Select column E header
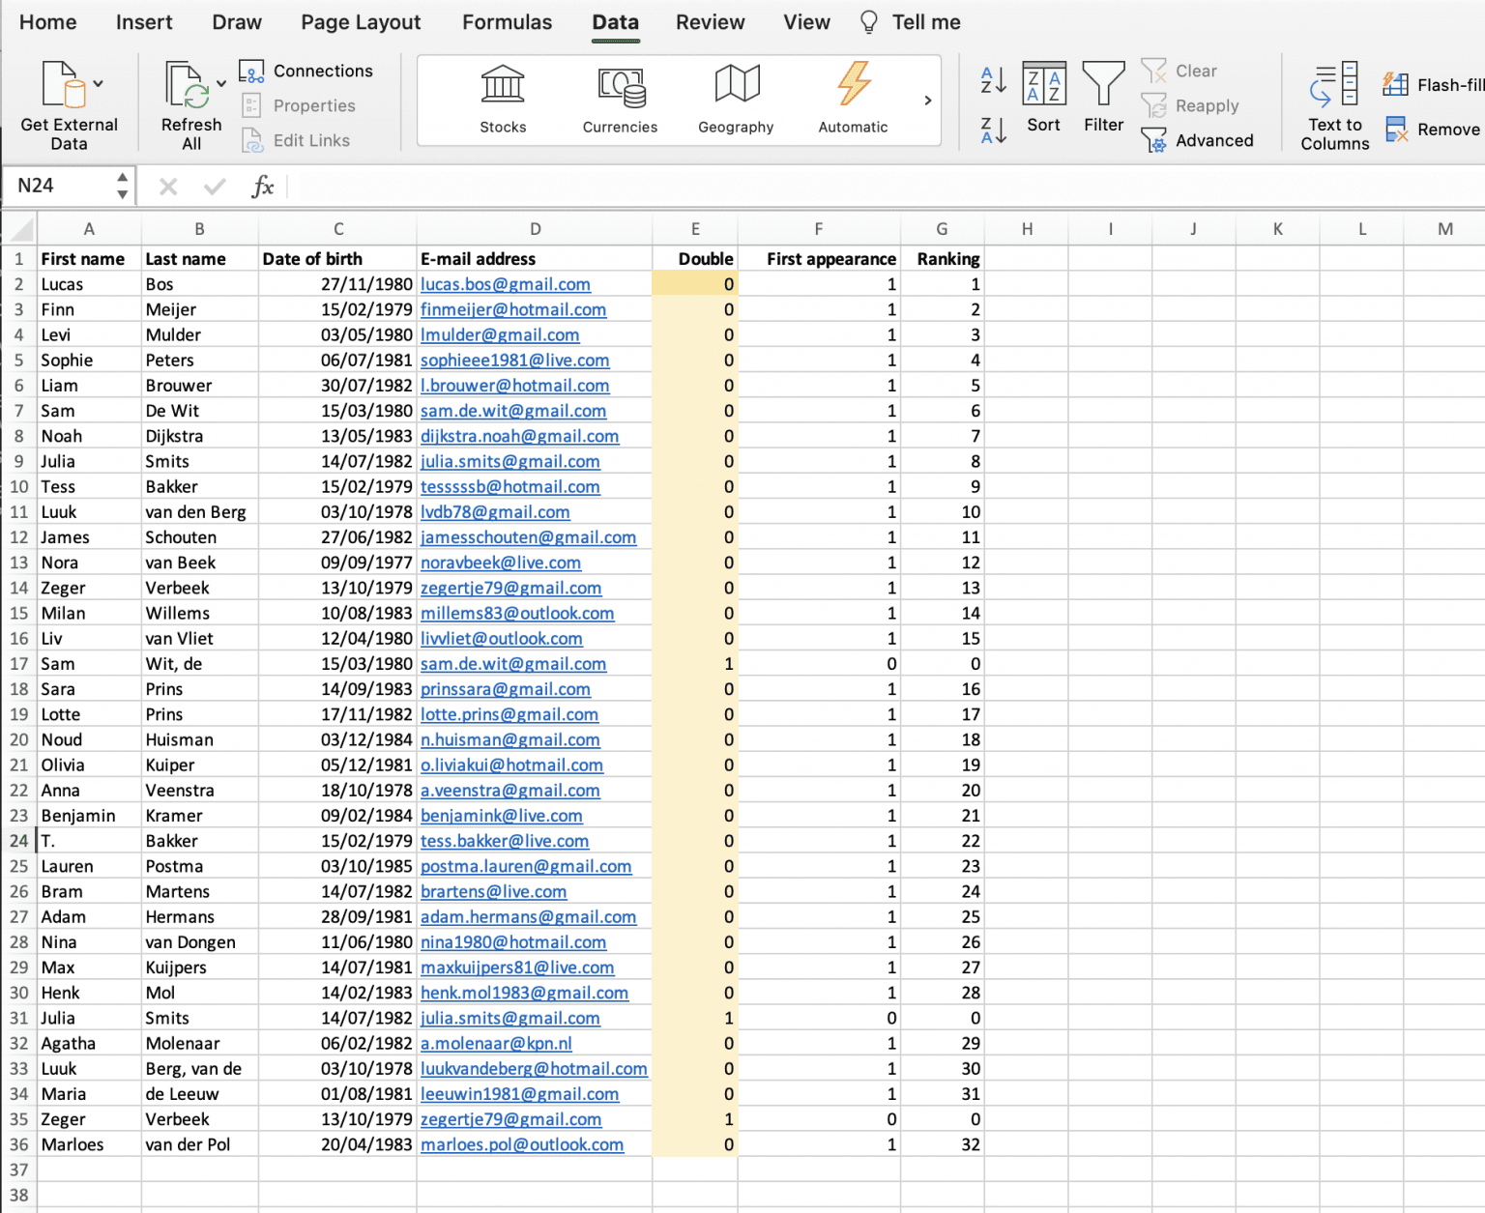Screen dimensions: 1485x1213 point(694,229)
